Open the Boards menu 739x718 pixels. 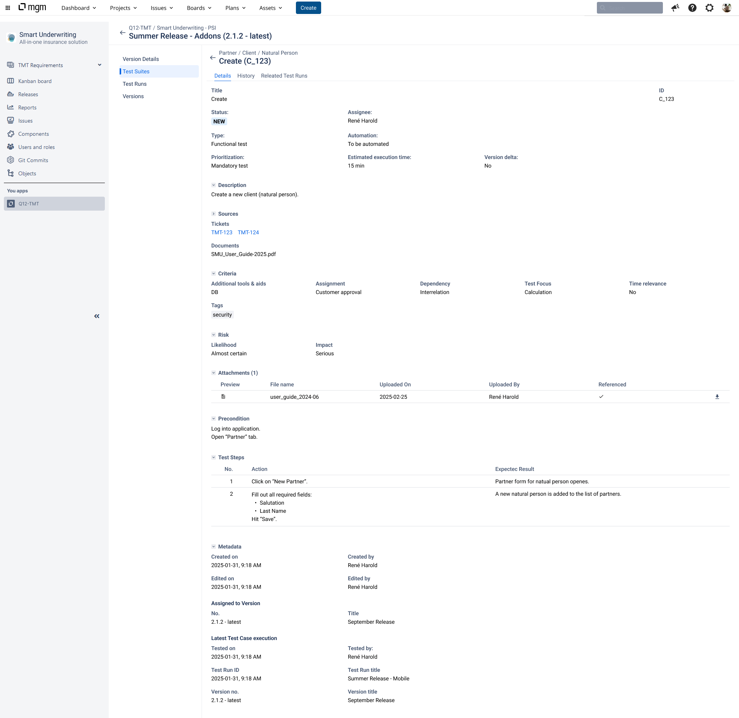pos(198,8)
